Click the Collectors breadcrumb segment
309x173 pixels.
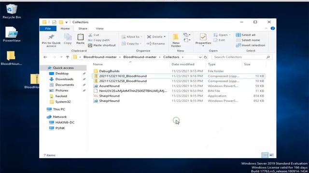[x=171, y=57]
